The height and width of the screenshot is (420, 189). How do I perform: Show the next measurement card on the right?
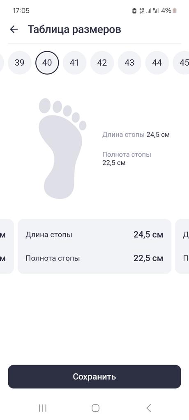point(182,247)
